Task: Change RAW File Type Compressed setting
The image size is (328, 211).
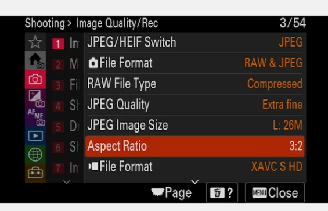Action: coord(194,84)
